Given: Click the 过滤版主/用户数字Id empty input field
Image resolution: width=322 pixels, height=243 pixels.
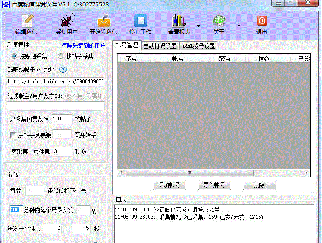Looking at the screenshot, I should coord(56,106).
